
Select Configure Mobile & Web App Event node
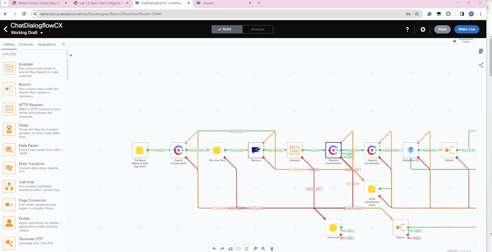[140, 150]
